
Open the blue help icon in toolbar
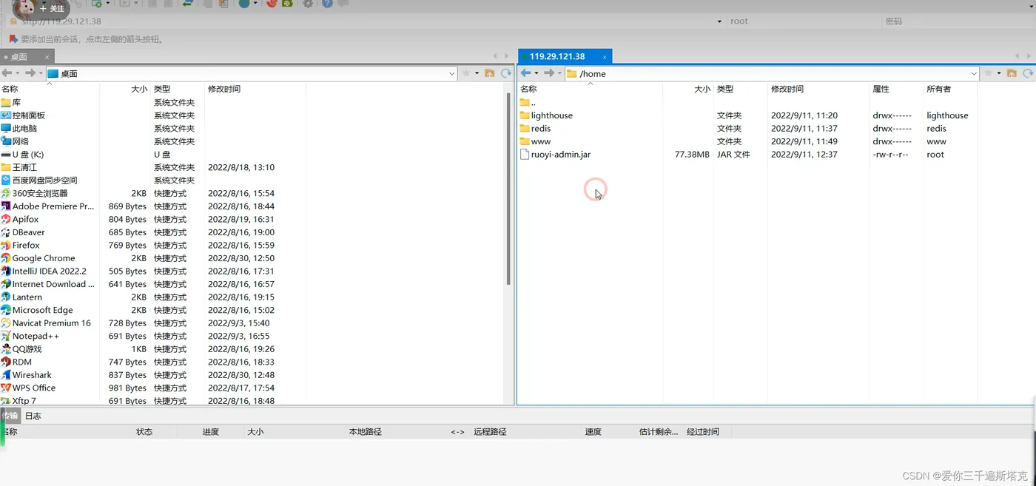[327, 4]
